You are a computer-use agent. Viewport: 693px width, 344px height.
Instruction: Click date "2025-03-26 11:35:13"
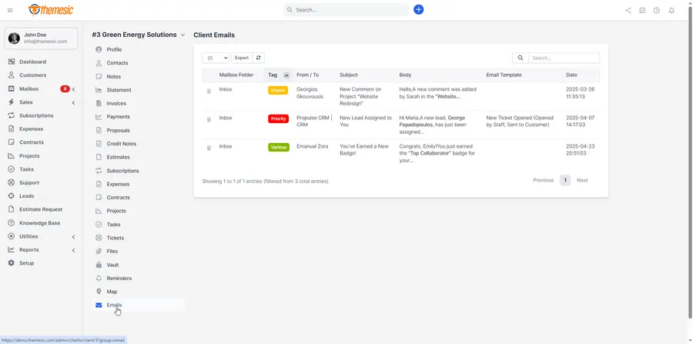[581, 93]
